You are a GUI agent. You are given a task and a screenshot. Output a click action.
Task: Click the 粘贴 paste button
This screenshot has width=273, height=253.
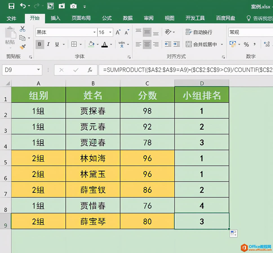pyautogui.click(x=10, y=36)
